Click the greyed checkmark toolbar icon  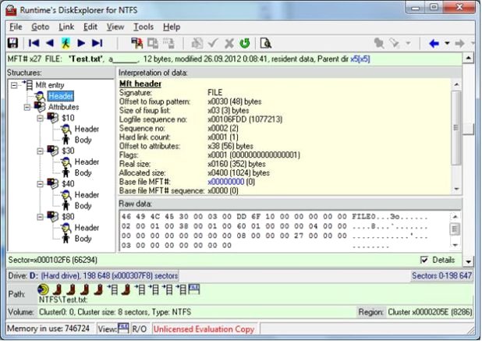pyautogui.click(x=213, y=44)
